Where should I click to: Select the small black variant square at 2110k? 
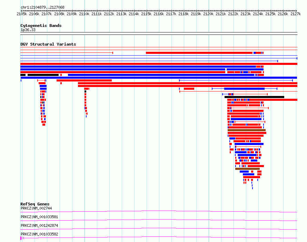[85, 91]
